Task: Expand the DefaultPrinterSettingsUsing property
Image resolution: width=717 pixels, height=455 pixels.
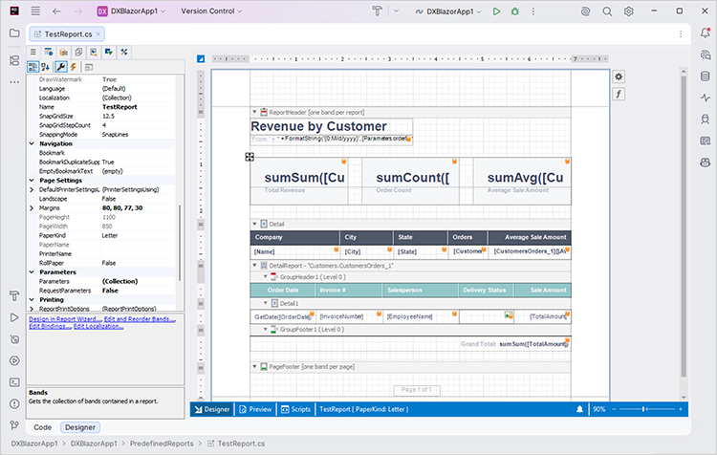Action: [x=32, y=190]
